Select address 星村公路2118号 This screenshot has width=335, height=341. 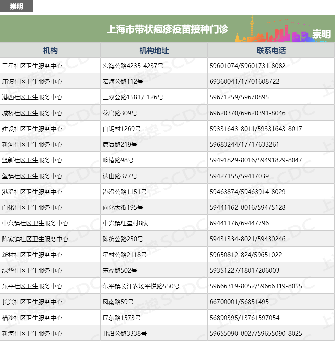click(x=125, y=255)
